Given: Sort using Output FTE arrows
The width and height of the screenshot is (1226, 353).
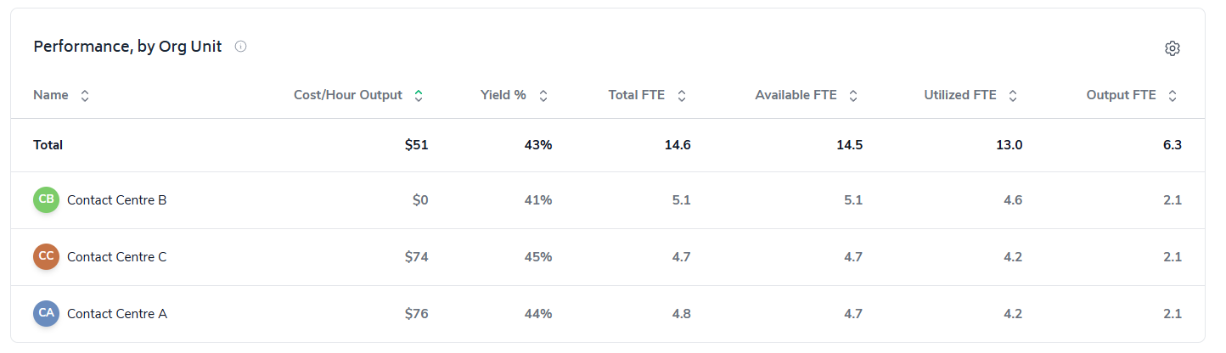Looking at the screenshot, I should (x=1173, y=96).
